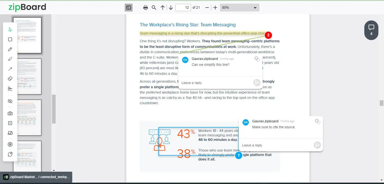384x184 pixels.
Task: Toggle the thumbnail sidebar panel
Action: click(x=128, y=8)
